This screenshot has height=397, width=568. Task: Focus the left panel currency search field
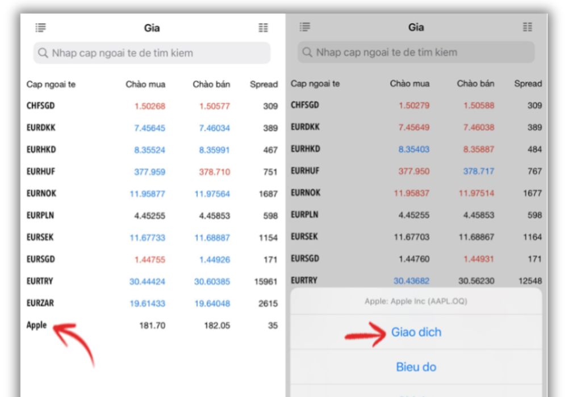pos(152,53)
